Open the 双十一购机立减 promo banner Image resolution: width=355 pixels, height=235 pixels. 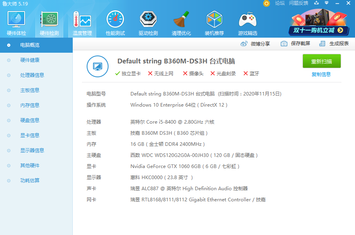[319, 23]
